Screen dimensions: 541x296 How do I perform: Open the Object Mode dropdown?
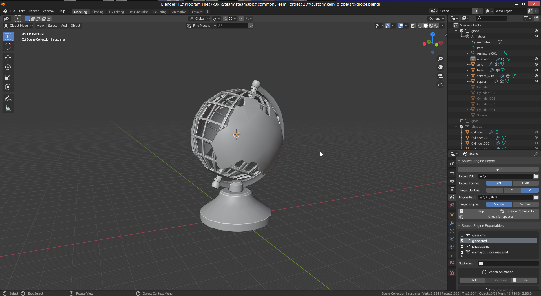[x=18, y=26]
